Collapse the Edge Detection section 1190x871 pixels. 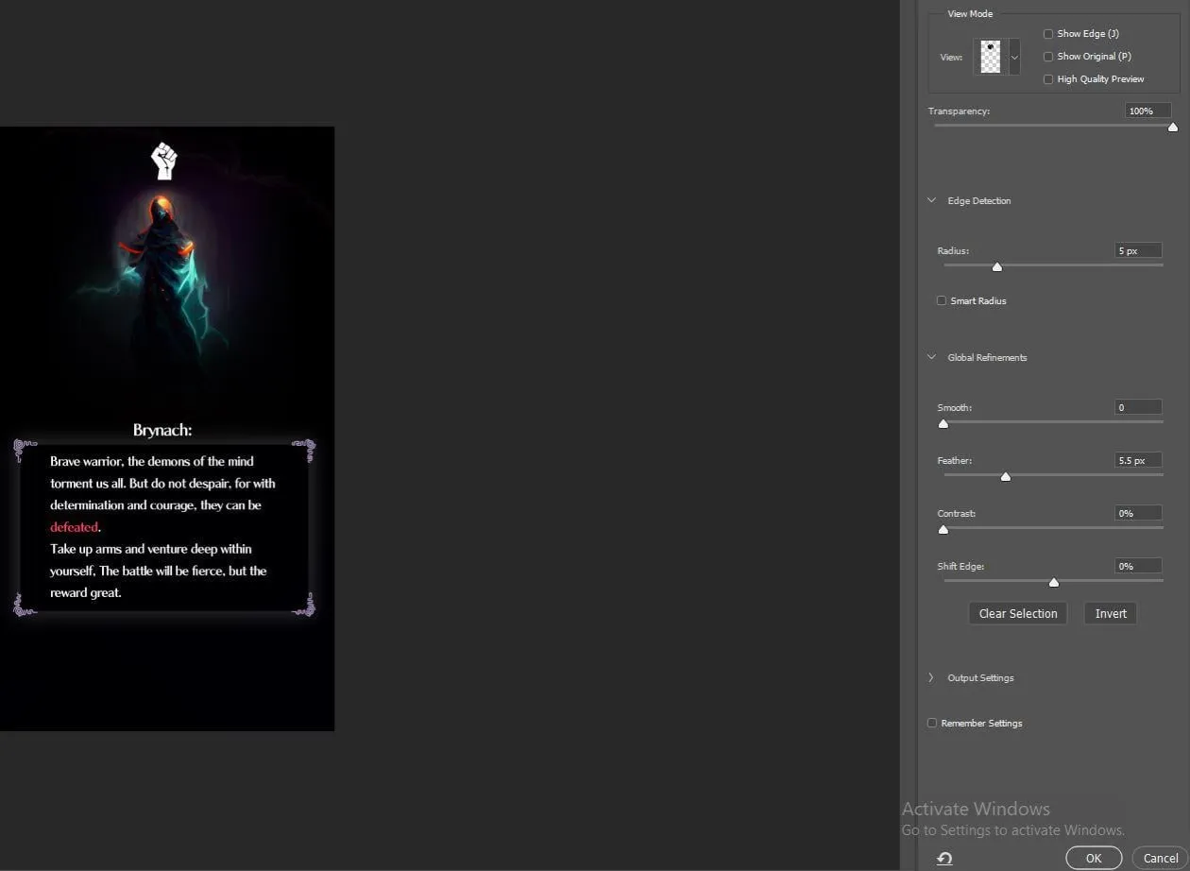930,200
